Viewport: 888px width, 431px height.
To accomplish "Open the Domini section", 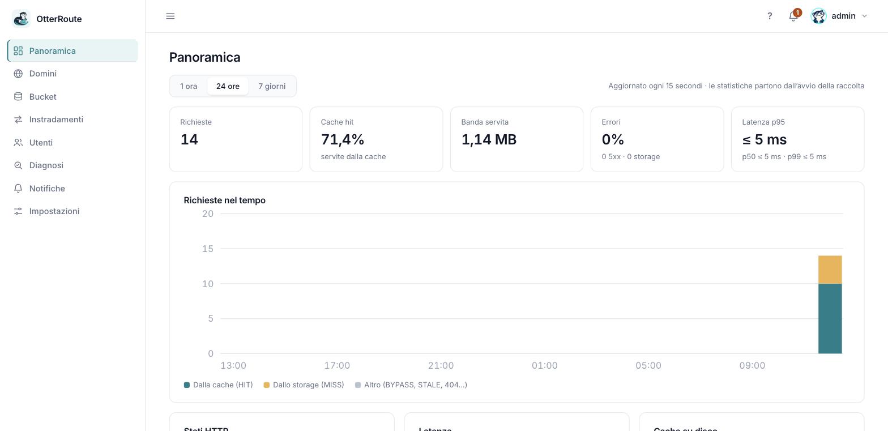I will point(72,74).
